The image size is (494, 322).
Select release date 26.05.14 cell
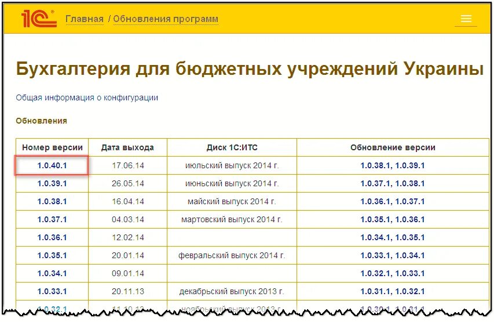point(127,183)
